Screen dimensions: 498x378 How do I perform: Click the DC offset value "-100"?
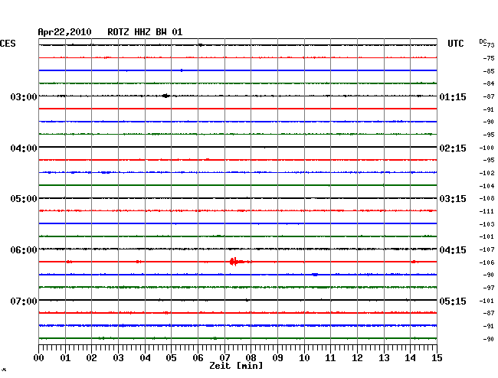click(x=487, y=148)
